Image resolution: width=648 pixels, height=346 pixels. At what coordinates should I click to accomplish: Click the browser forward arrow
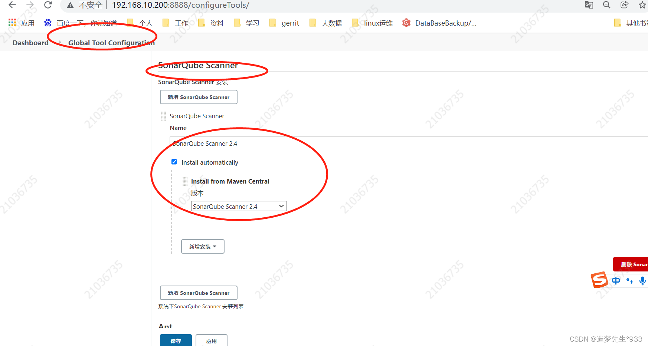(x=30, y=5)
